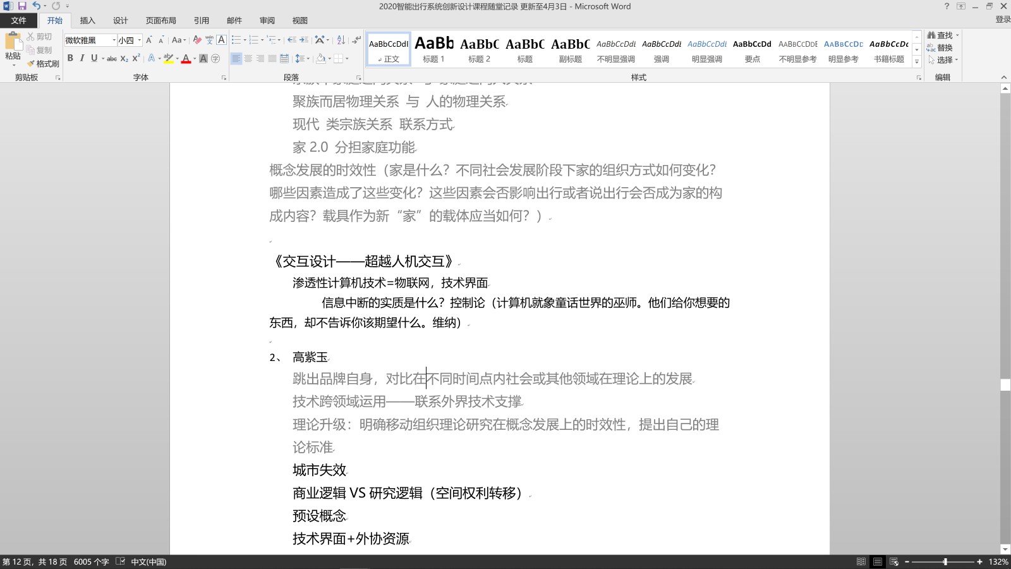
Task: Click 选择 (Select) button in editing group
Action: click(943, 60)
